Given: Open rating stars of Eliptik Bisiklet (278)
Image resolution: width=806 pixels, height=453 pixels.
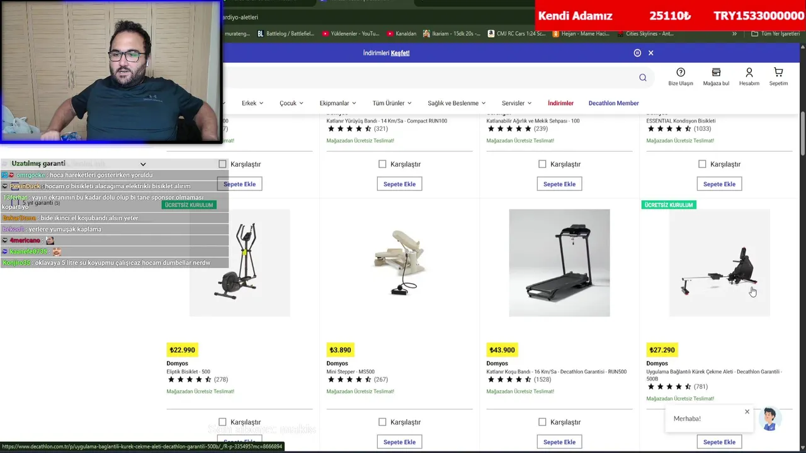Looking at the screenshot, I should (190, 379).
